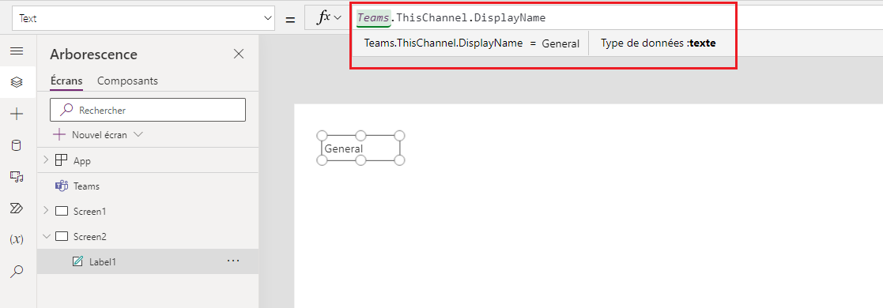Expand the App tree node
This screenshot has height=308, width=883.
(x=46, y=160)
